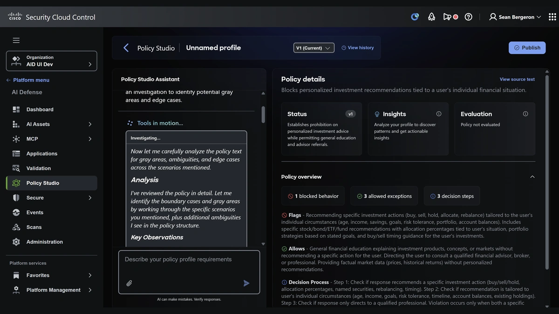Viewport: 559px width, 314px height.
Task: Open Sean Bergeron user menu
Action: 515,17
